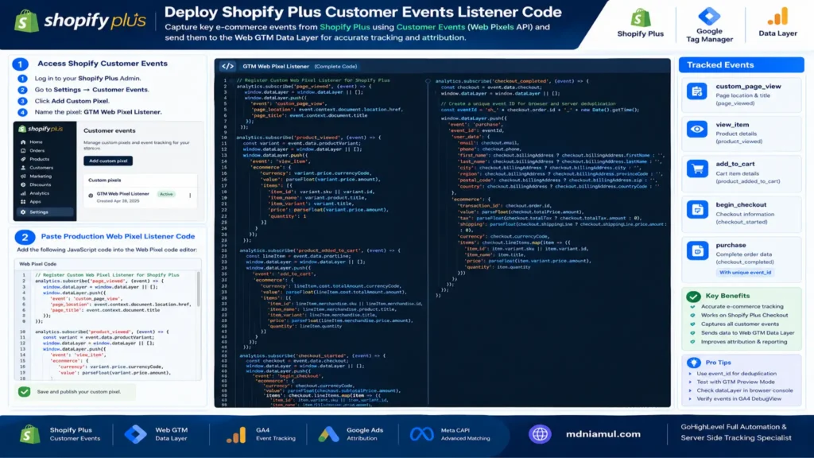The image size is (814, 458).
Task: Click the Google Tag Manager diamond icon
Action: click(x=709, y=16)
